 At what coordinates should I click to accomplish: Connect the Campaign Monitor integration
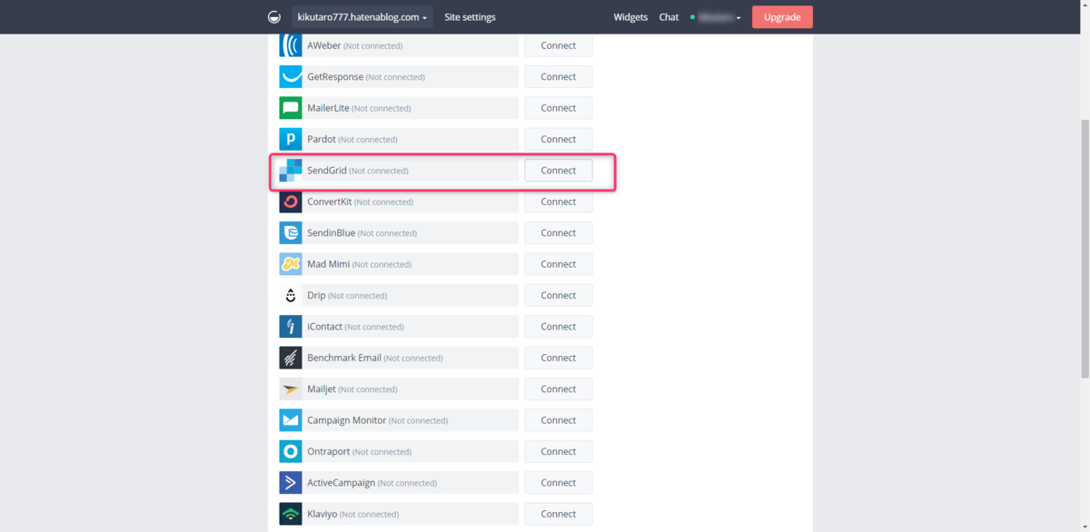[559, 420]
